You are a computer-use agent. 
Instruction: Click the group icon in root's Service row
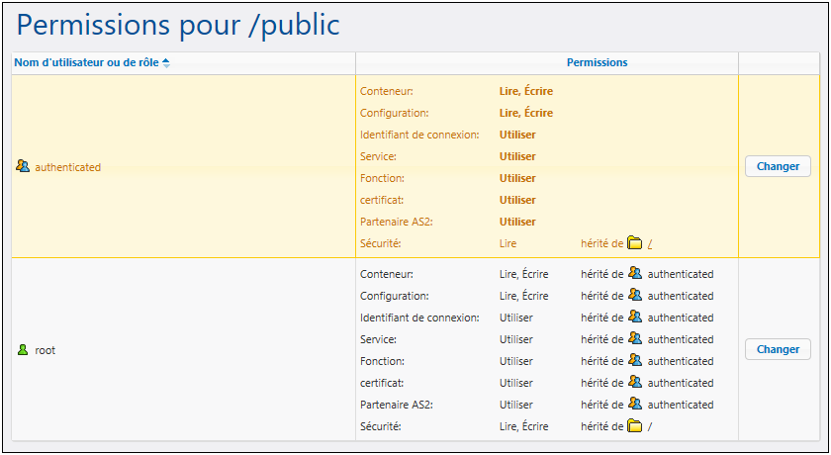coord(635,339)
